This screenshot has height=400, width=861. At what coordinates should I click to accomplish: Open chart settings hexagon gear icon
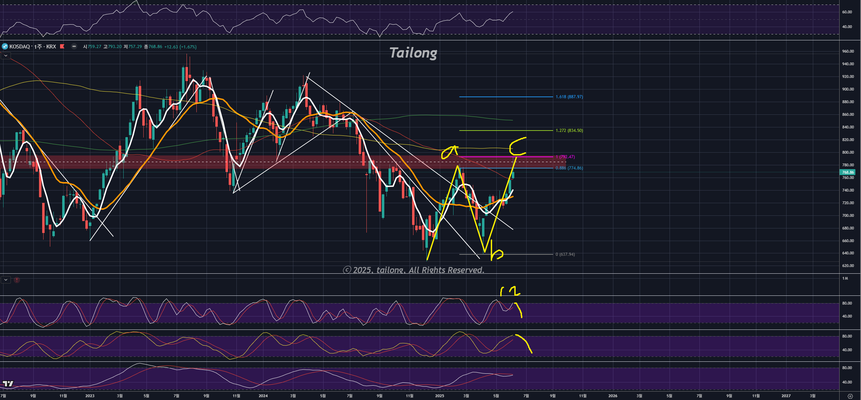coord(850,396)
